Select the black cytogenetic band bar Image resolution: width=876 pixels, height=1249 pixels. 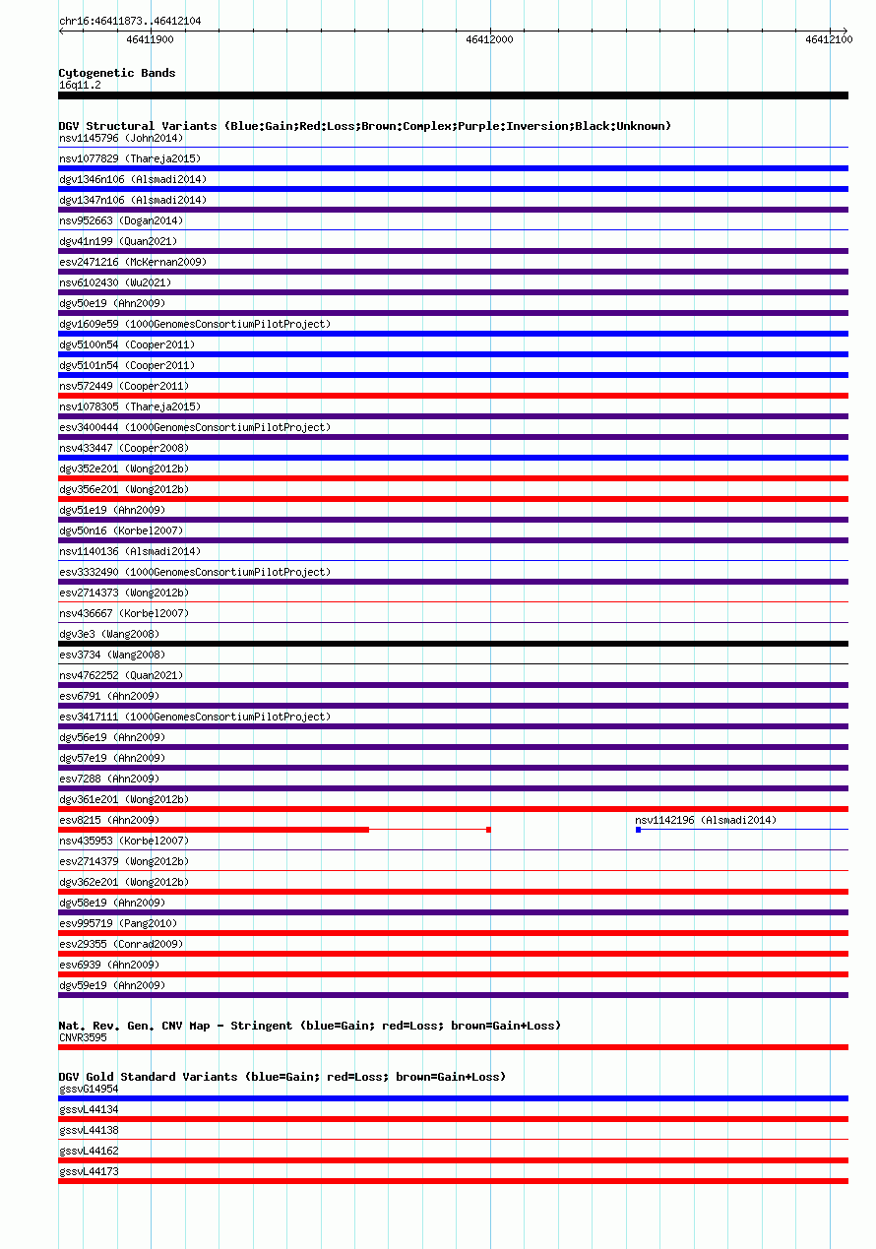tap(453, 95)
